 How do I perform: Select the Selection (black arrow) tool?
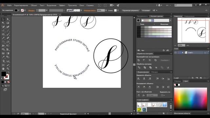coord(3,19)
